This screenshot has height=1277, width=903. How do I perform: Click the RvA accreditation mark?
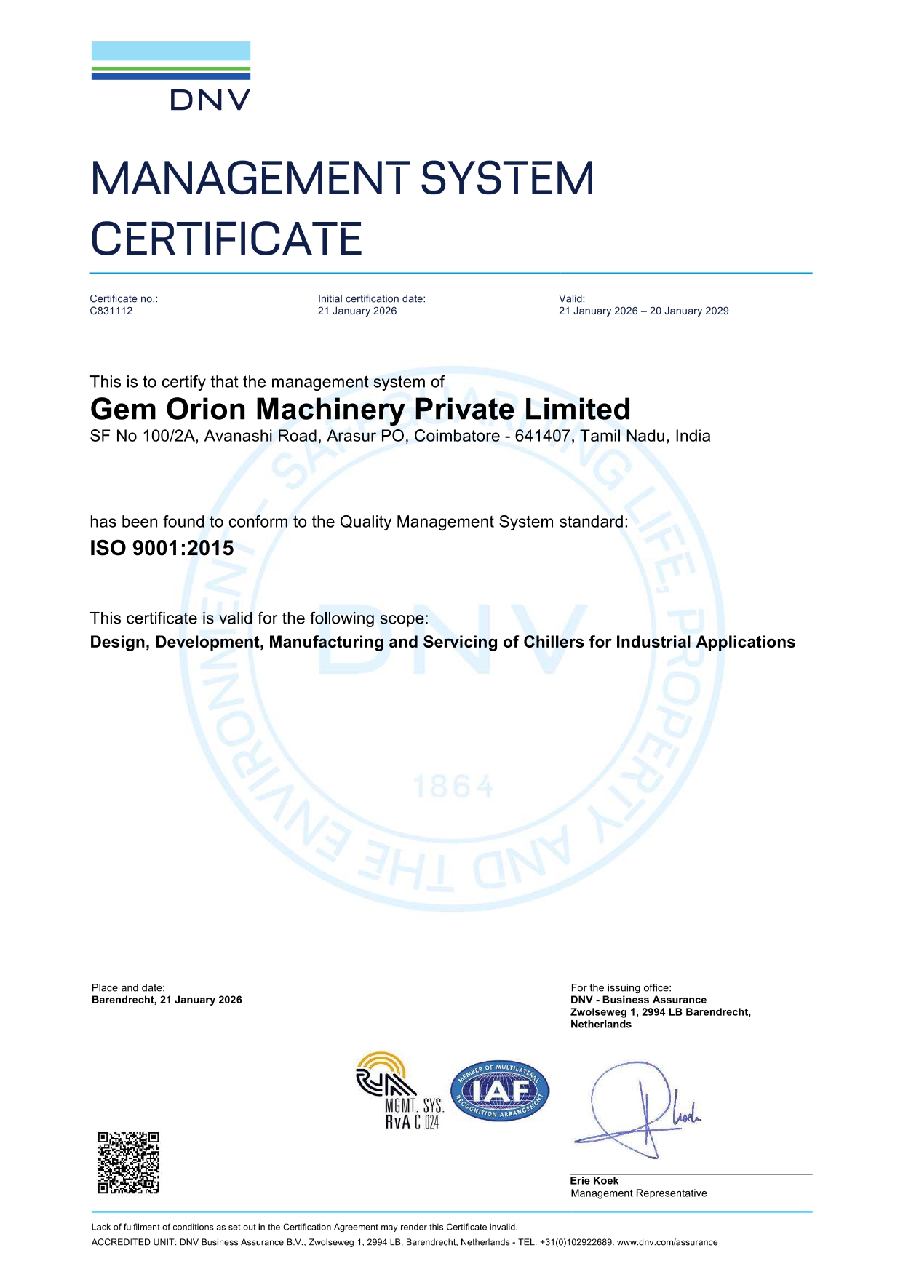399,1090
